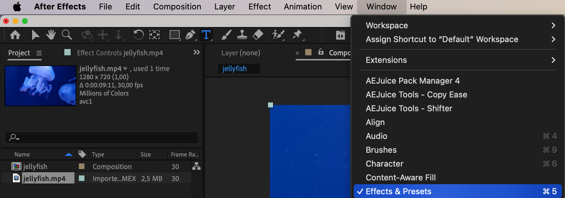565x198 pixels.
Task: Select the Dolly camera tool
Action: tap(119, 35)
